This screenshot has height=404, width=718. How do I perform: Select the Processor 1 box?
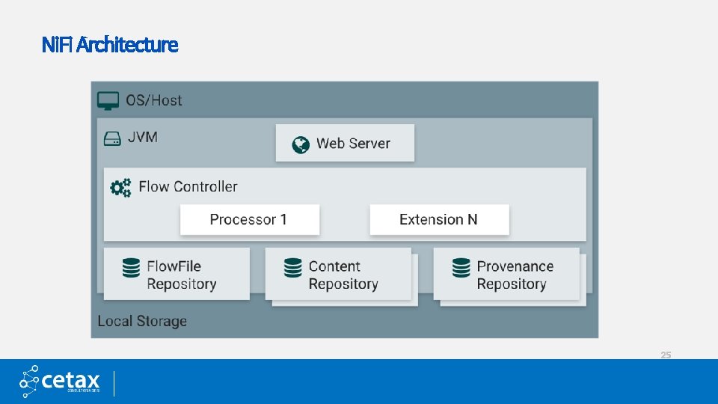pyautogui.click(x=249, y=219)
